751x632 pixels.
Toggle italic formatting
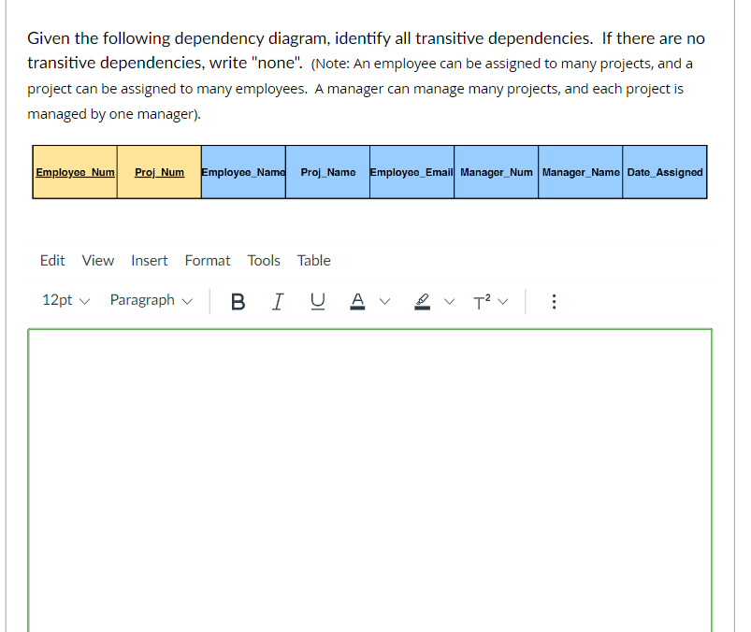click(x=278, y=301)
